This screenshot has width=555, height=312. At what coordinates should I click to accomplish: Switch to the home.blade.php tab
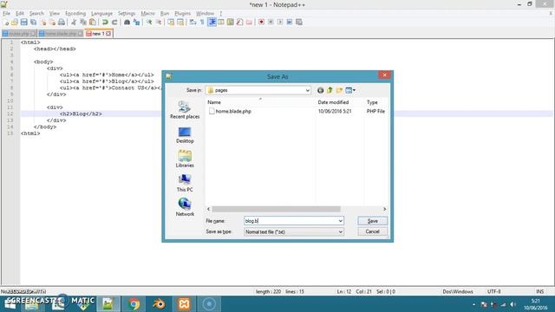tap(61, 34)
